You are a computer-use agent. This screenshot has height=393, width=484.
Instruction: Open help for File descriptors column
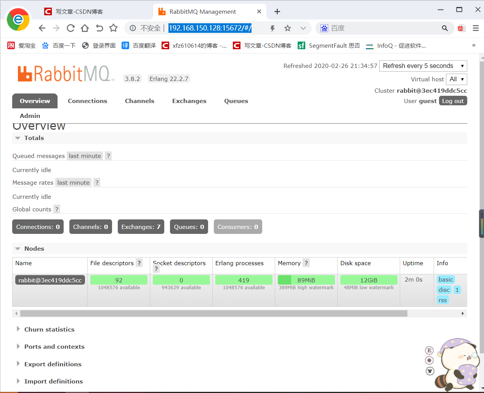tap(139, 263)
